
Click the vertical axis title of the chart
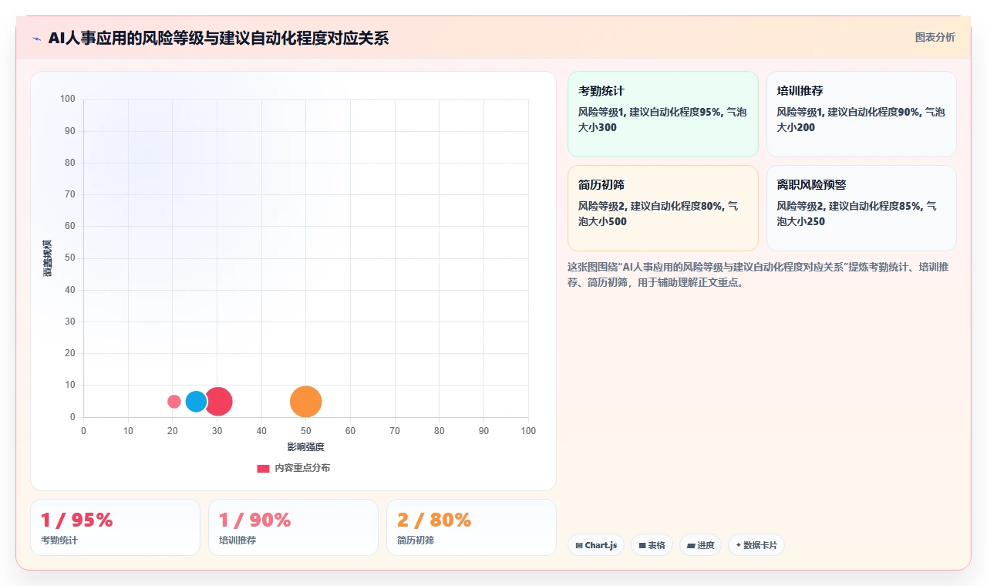click(48, 258)
